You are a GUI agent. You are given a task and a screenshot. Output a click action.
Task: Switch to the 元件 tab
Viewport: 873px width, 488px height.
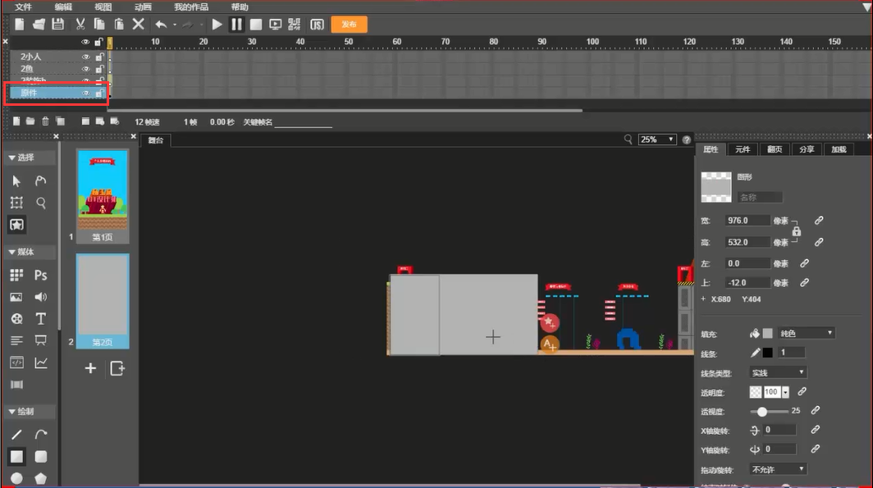(x=743, y=150)
